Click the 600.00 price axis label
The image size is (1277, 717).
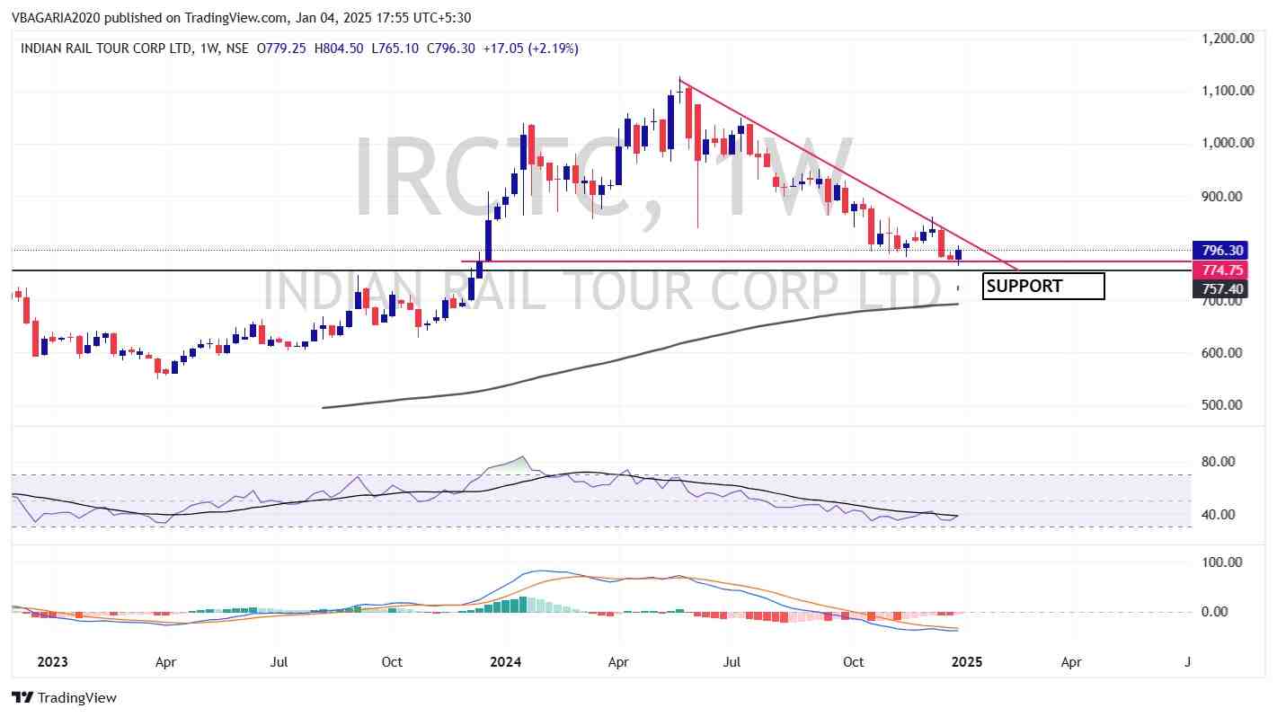click(1223, 353)
